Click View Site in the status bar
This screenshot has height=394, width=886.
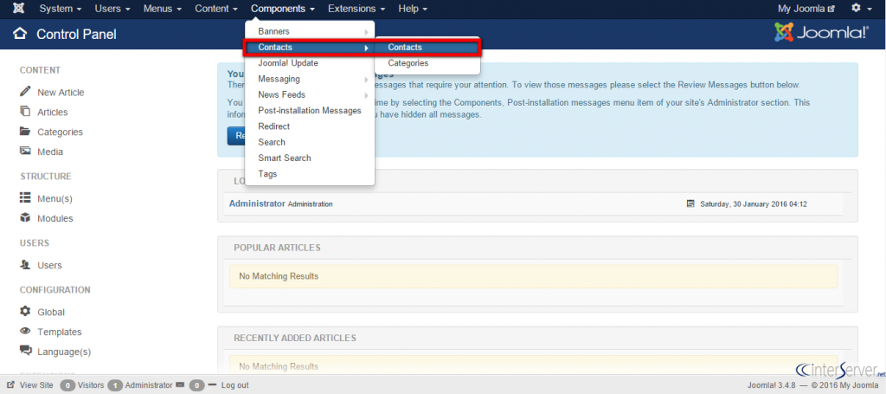point(36,385)
